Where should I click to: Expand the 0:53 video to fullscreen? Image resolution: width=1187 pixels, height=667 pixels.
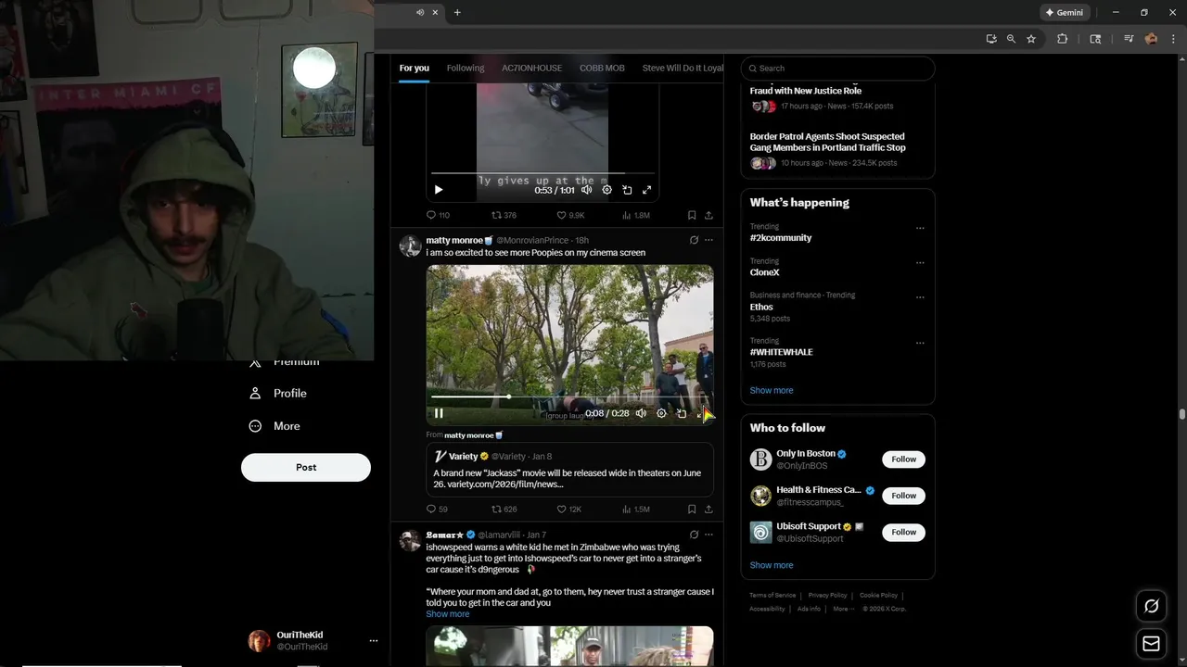click(x=647, y=190)
